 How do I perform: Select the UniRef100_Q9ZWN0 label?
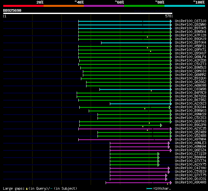(190, 24)
